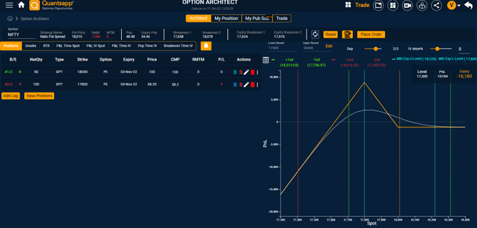The image size is (477, 228).
Task: Toggle the -2sd legend line
Action: coord(377,62)
